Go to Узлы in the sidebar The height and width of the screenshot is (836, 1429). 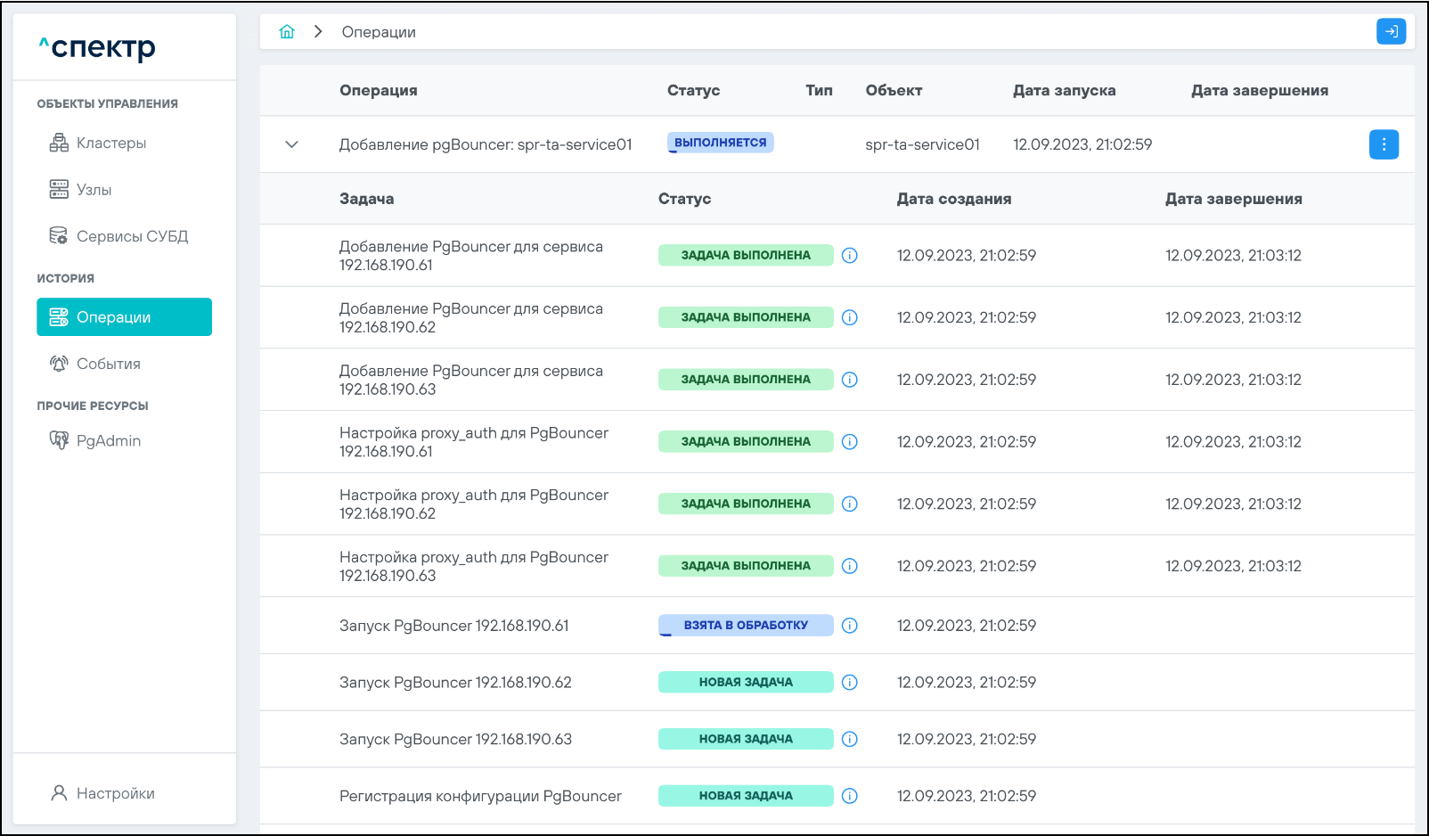94,190
